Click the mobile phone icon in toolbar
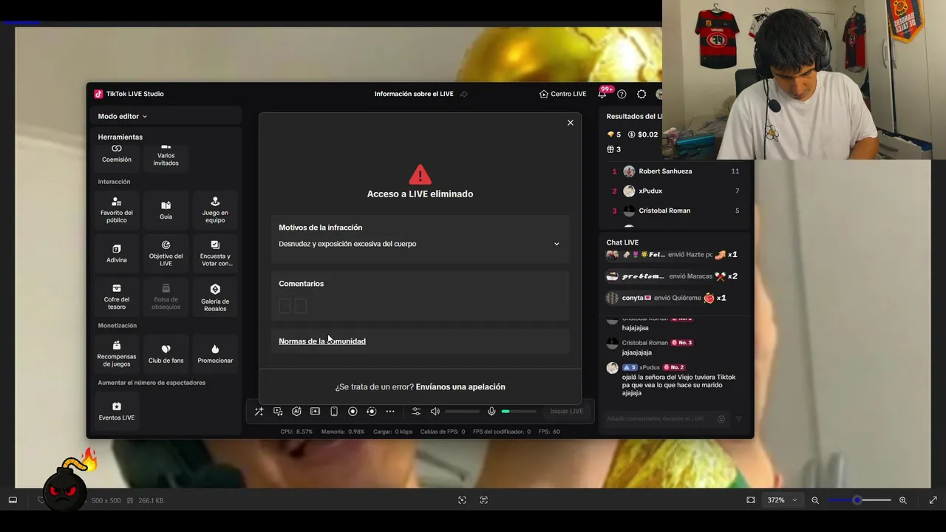 [334, 412]
